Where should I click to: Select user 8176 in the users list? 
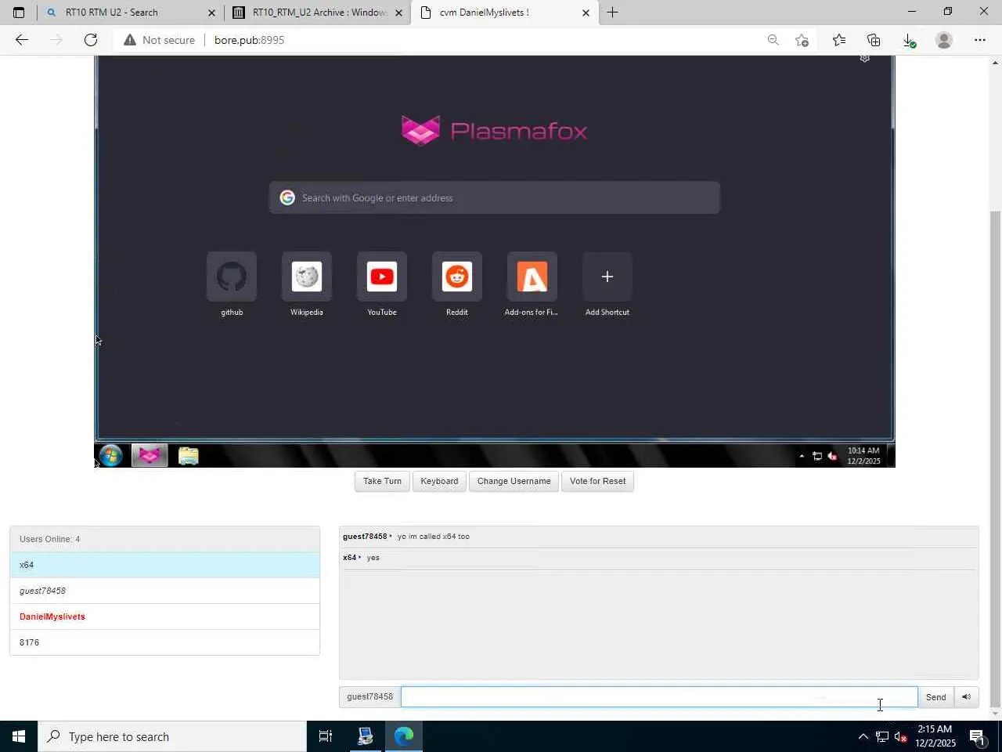point(164,642)
